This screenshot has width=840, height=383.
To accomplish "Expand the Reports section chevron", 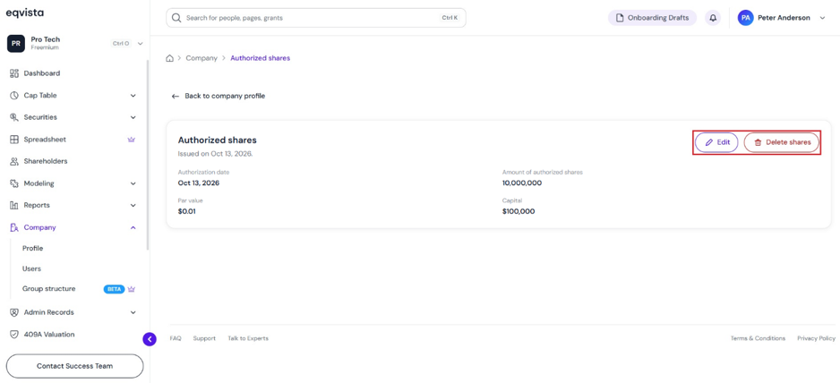I will [133, 205].
